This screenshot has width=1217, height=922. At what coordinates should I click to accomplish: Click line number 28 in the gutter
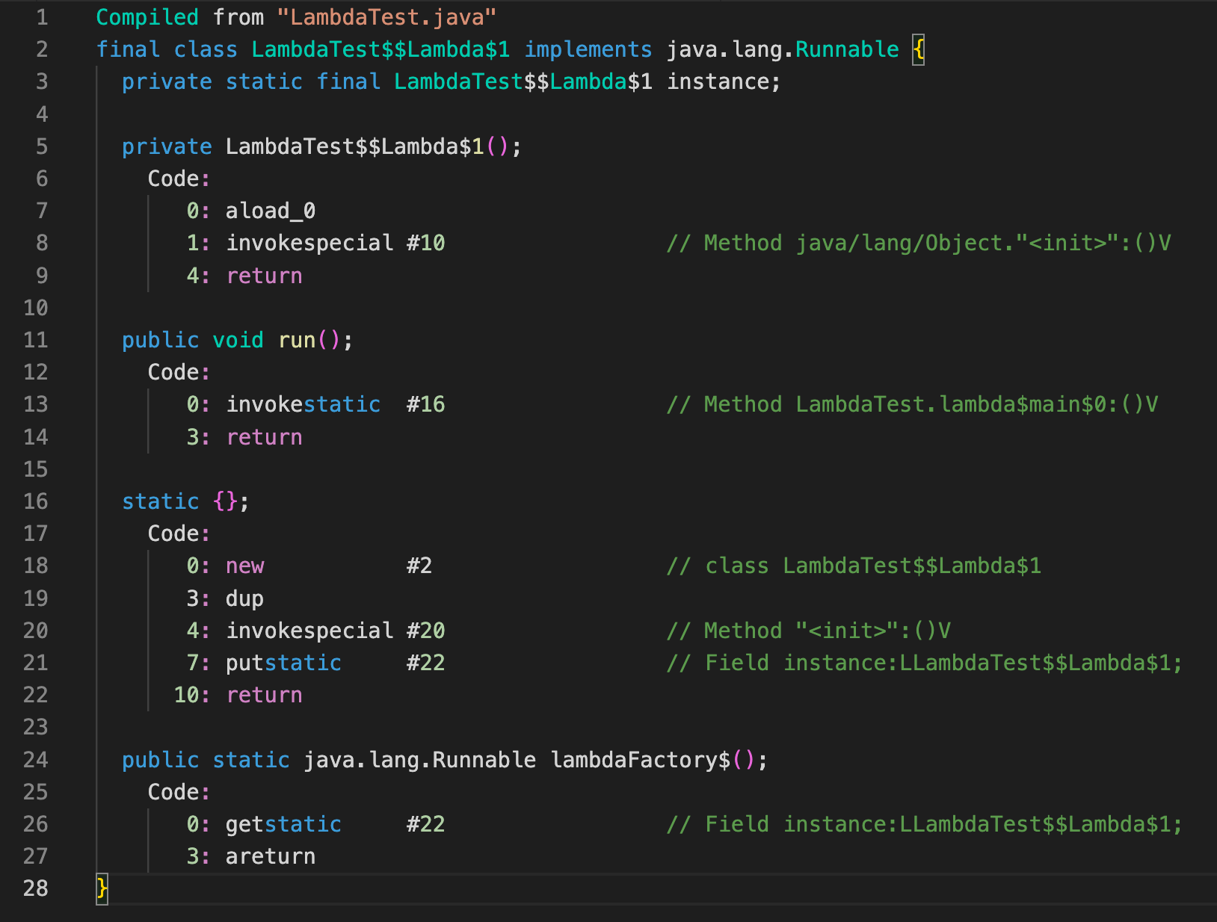click(35, 888)
